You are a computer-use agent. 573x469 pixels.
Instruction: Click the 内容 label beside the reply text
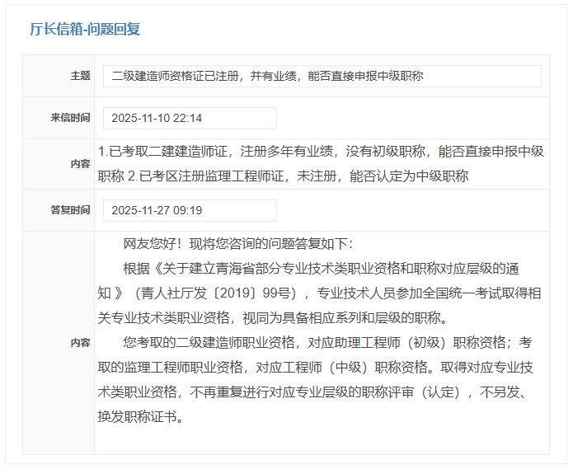tap(80, 343)
